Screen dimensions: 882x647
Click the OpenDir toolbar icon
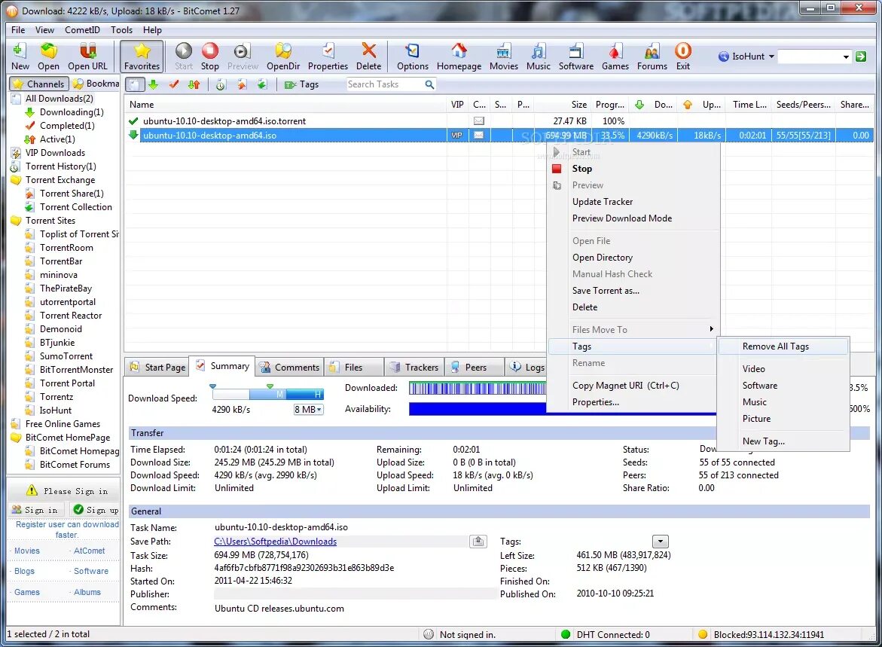283,56
